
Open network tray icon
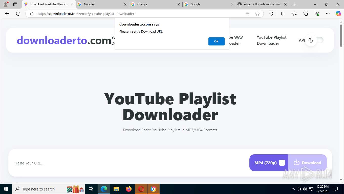click(312, 189)
